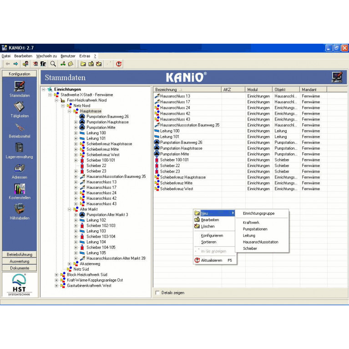Click the magnifier search toolbar icon

53,64
